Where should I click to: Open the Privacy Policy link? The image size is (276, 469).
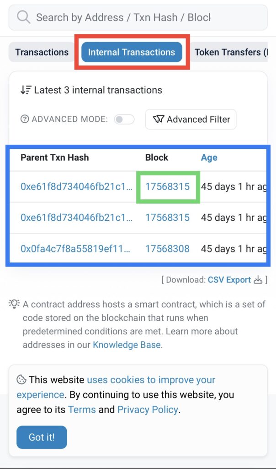[148, 409]
